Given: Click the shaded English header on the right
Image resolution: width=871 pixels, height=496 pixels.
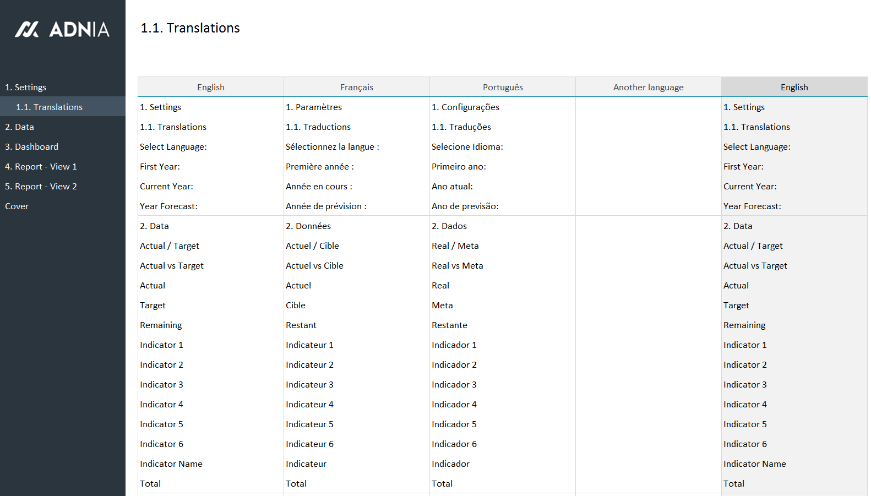Looking at the screenshot, I should tap(794, 88).
